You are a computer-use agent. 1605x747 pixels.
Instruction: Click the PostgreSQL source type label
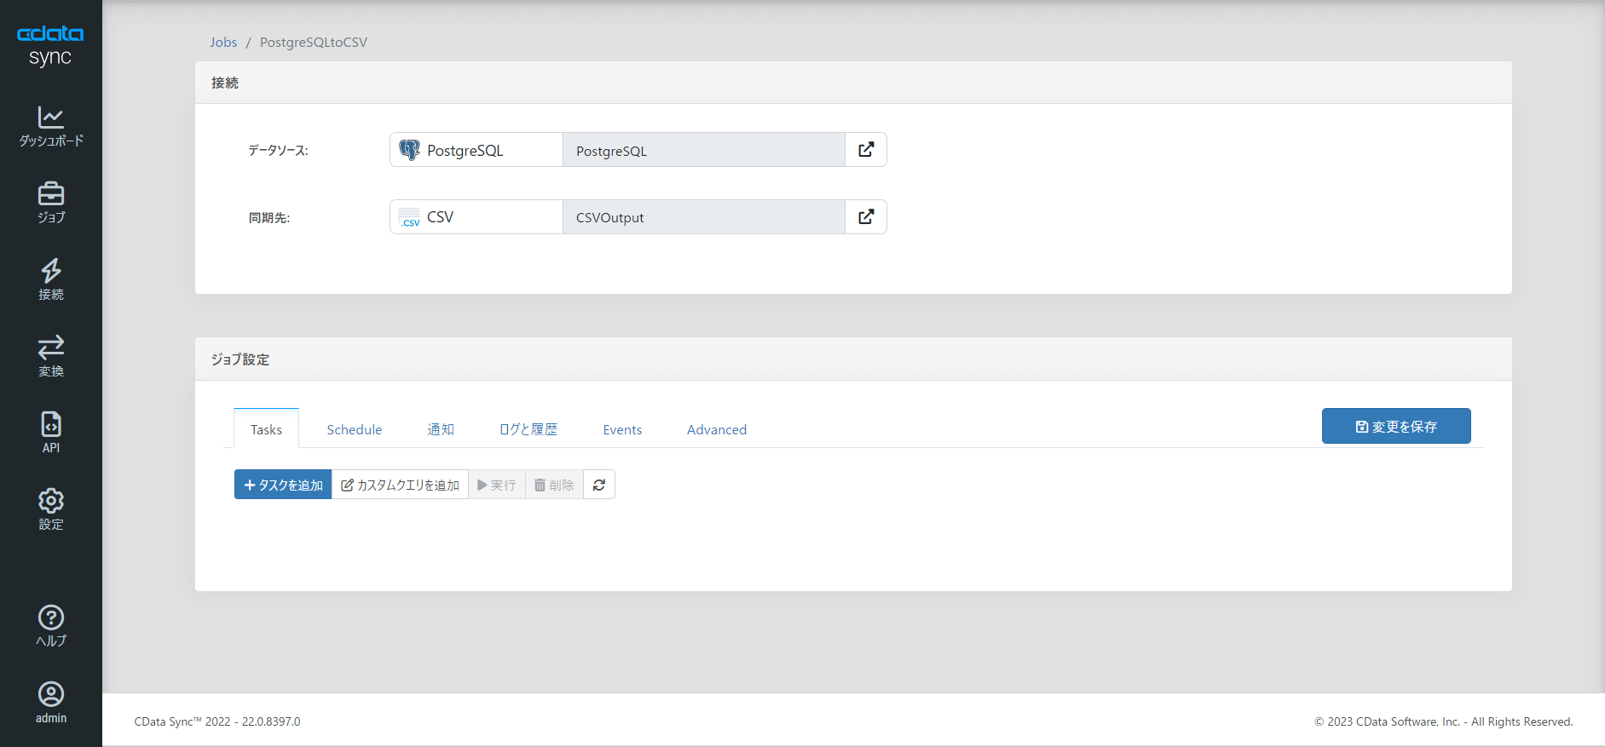465,150
